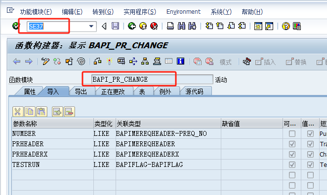Click the yellow Exit arrow icon
The height and width of the screenshot is (195, 327).
(x=143, y=26)
